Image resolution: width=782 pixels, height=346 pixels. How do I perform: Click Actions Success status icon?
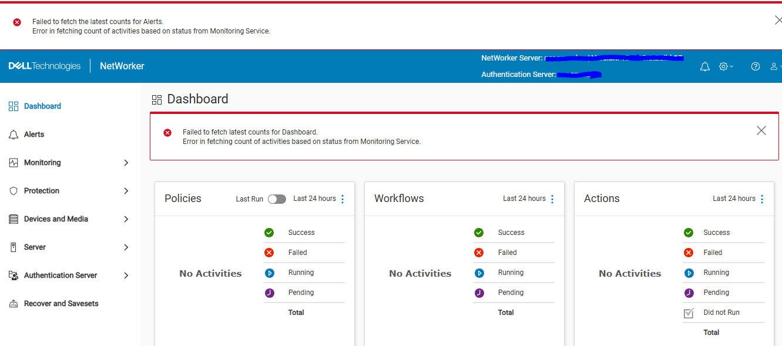689,233
